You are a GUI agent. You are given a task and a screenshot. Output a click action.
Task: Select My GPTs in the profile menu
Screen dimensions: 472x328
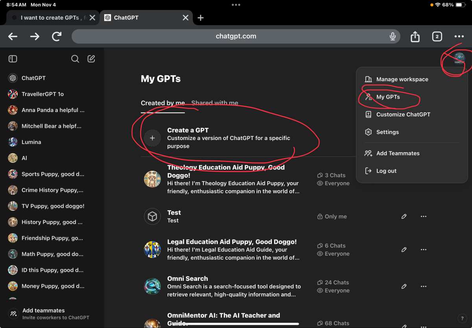click(x=412, y=97)
